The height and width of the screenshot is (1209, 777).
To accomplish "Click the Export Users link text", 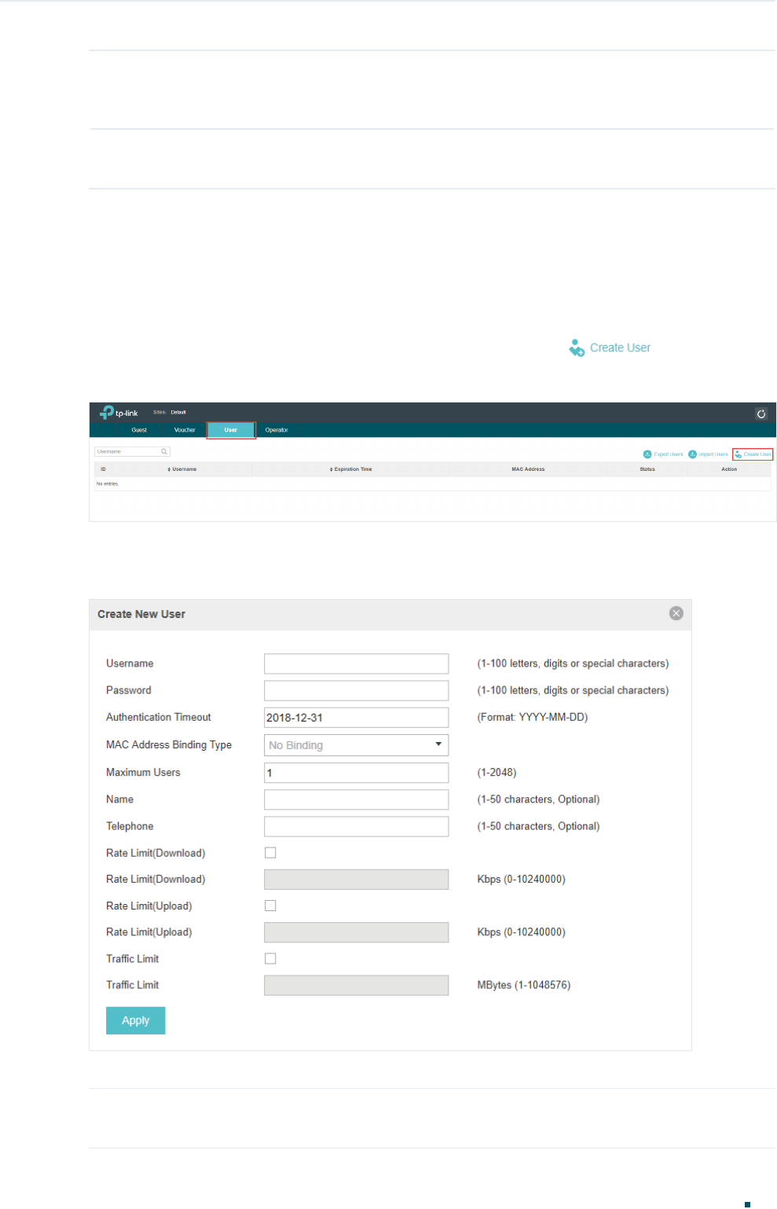I will [669, 454].
